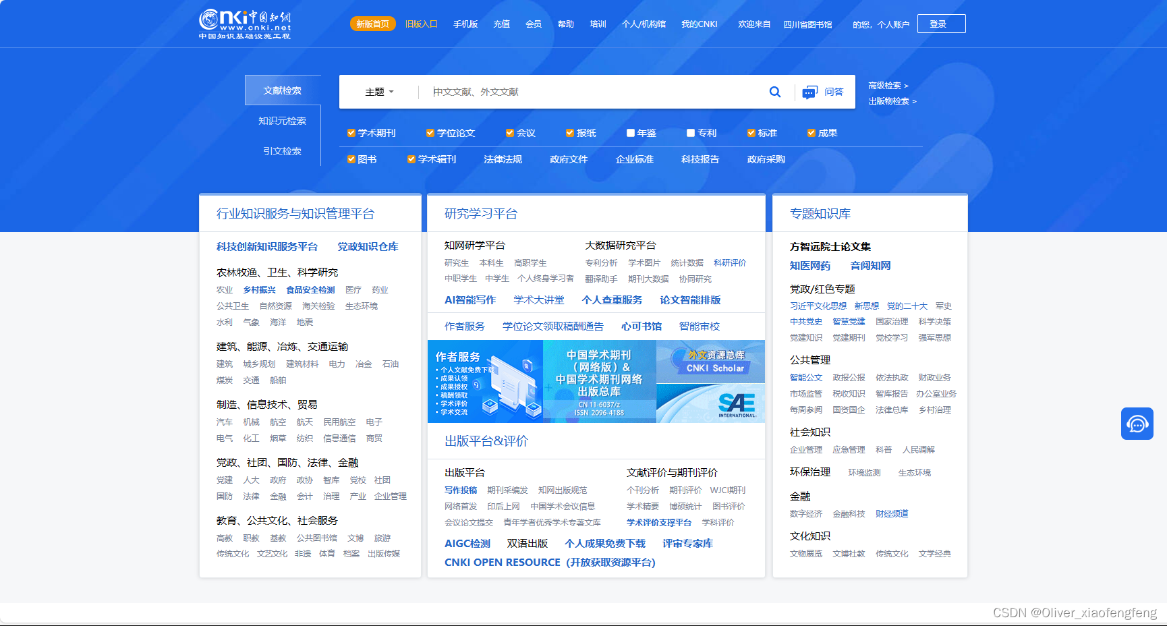Open the floating customer service chat icon
Viewport: 1167px width, 626px height.
tap(1137, 424)
